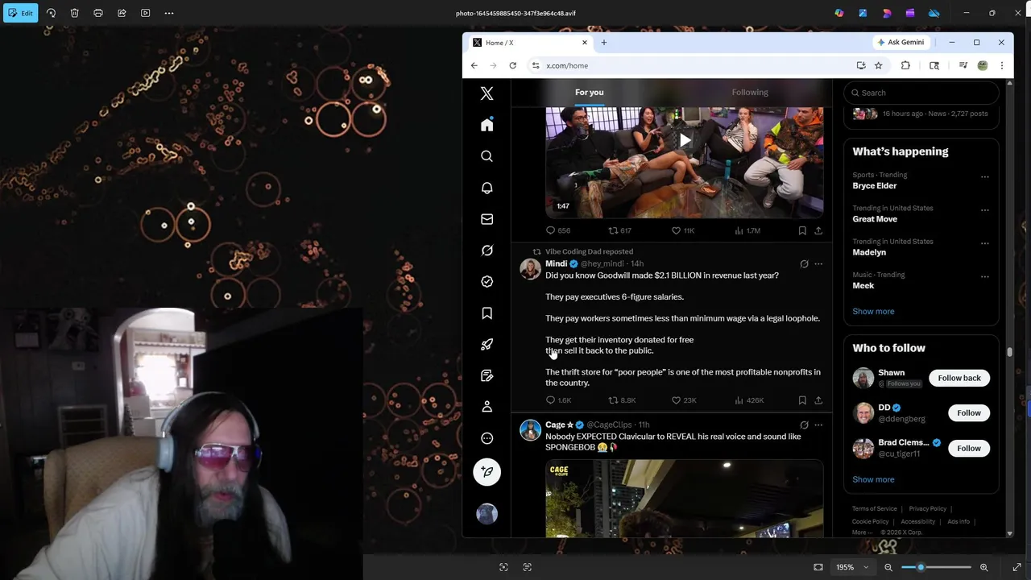Share Mindi's Goodwill post

tap(818, 400)
